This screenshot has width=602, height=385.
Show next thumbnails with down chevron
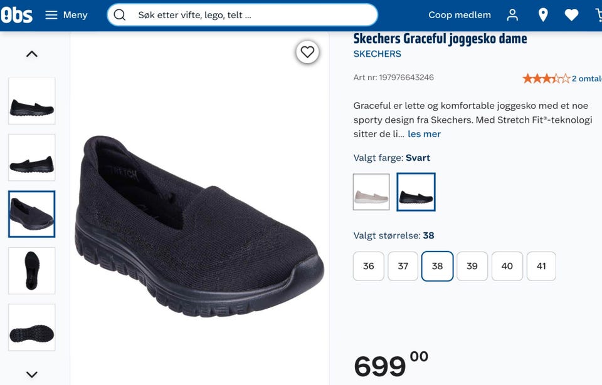point(32,374)
